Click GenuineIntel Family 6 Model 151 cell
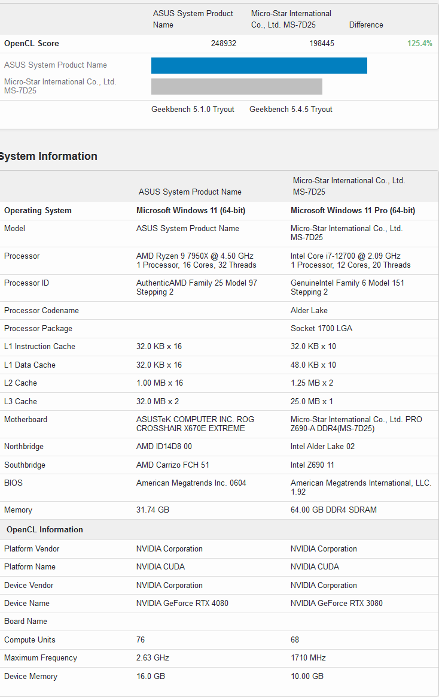The height and width of the screenshot is (697, 439). (x=347, y=287)
